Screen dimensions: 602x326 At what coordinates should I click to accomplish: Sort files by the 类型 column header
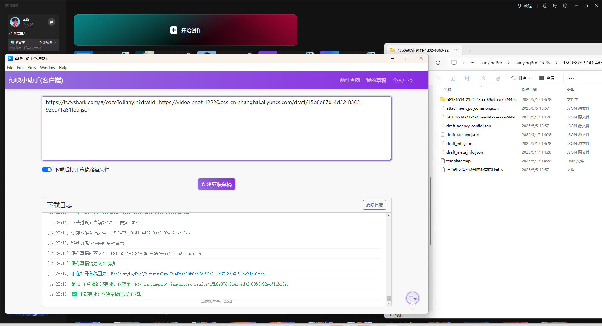point(571,89)
